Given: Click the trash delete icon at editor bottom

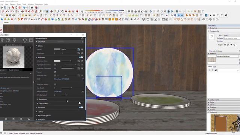Looking at the screenshot, I should click(21, 119).
